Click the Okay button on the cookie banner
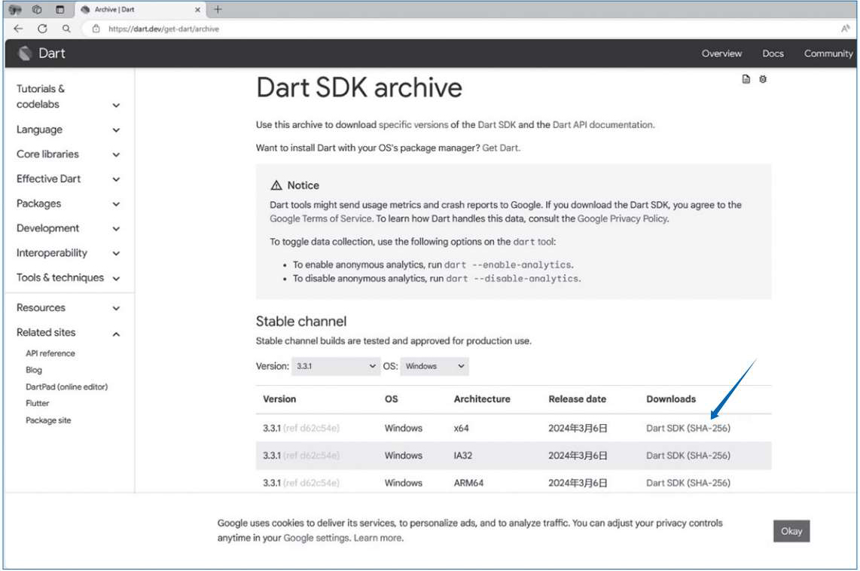Viewport: 860px width, 571px height. click(791, 531)
